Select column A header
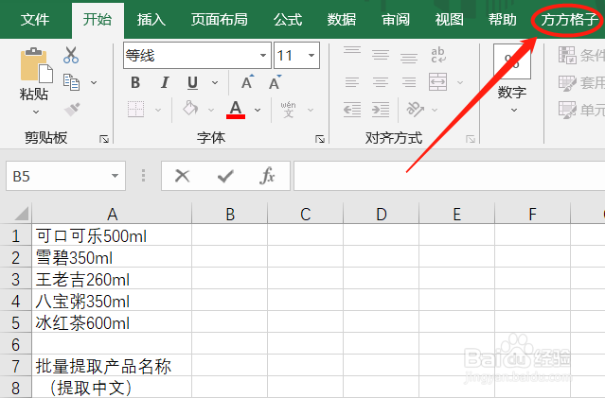This screenshot has height=398, width=605. [x=112, y=214]
